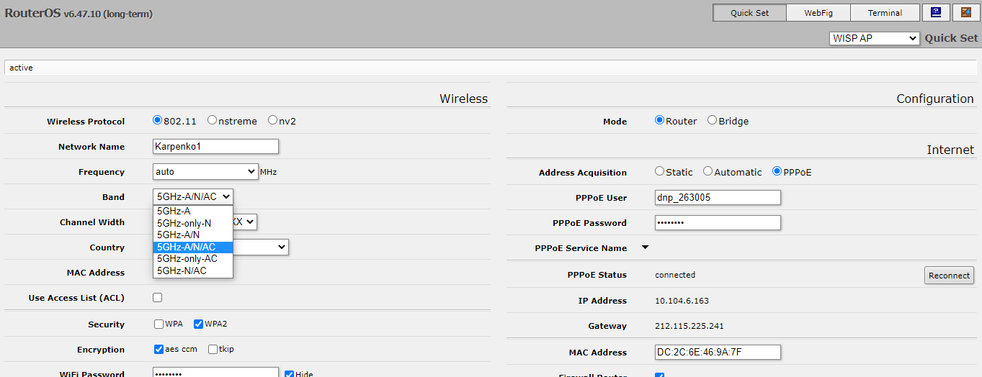Select the nstreme wireless protocol
This screenshot has width=982, height=377.
pyautogui.click(x=213, y=121)
